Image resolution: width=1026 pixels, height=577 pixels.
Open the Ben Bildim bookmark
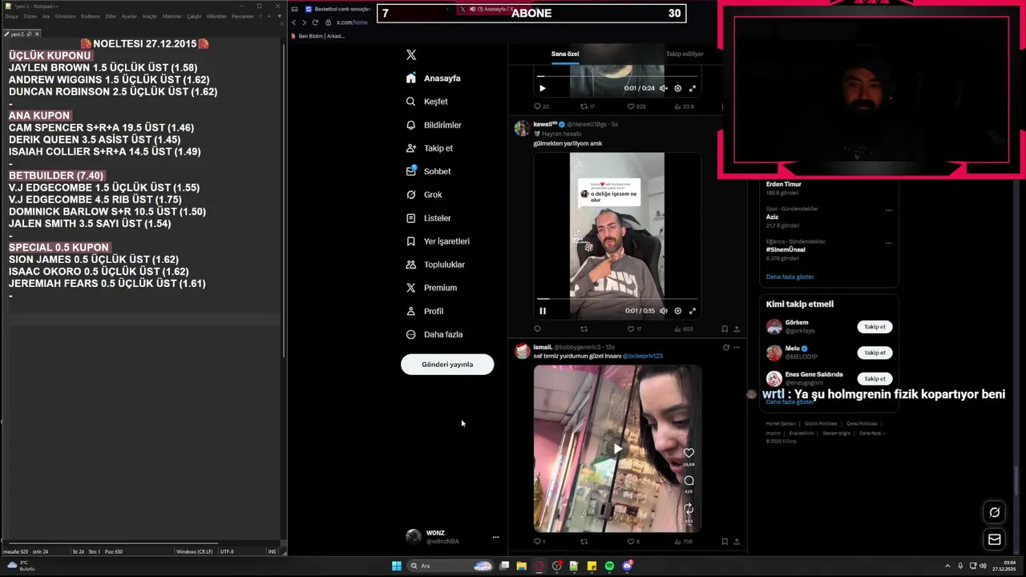(x=319, y=36)
